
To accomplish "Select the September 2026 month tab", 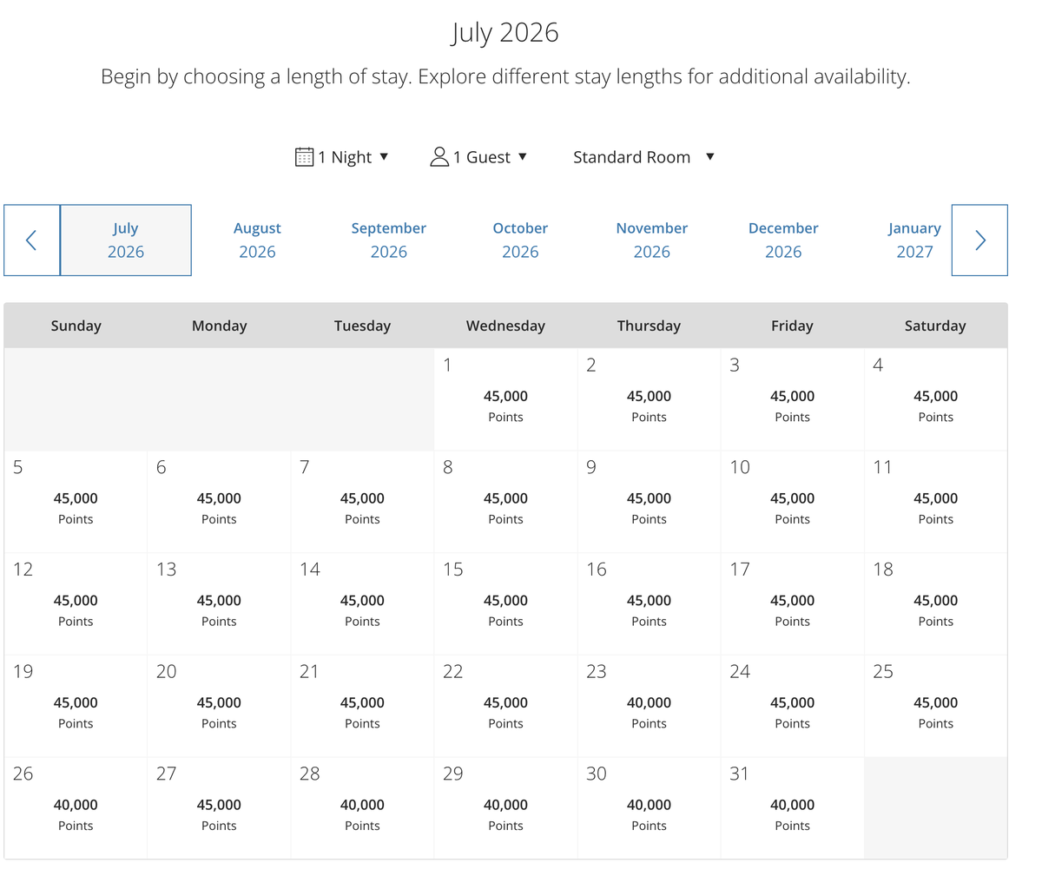I will [388, 240].
